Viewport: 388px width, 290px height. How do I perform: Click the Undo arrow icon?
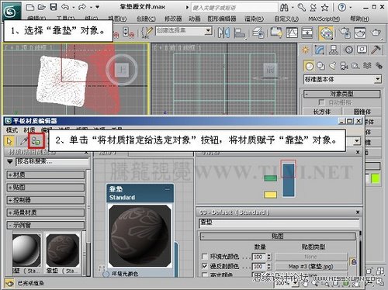pyautogui.click(x=65, y=7)
